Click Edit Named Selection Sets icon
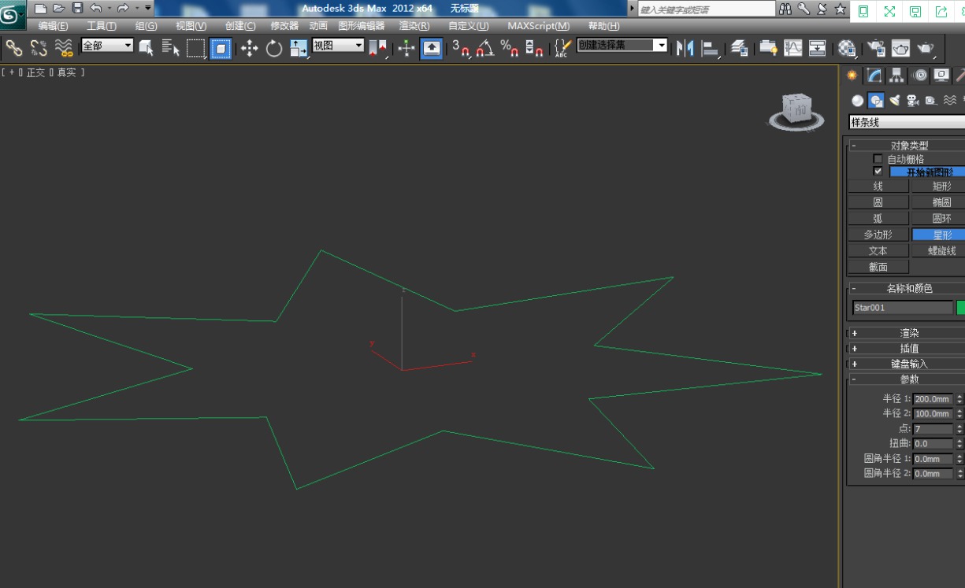The height and width of the screenshot is (588, 965). [x=562, y=48]
